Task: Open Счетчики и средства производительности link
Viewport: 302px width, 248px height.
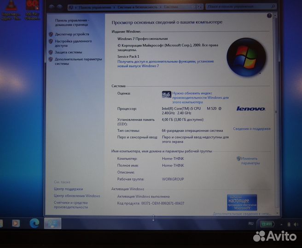Action: (x=71, y=205)
